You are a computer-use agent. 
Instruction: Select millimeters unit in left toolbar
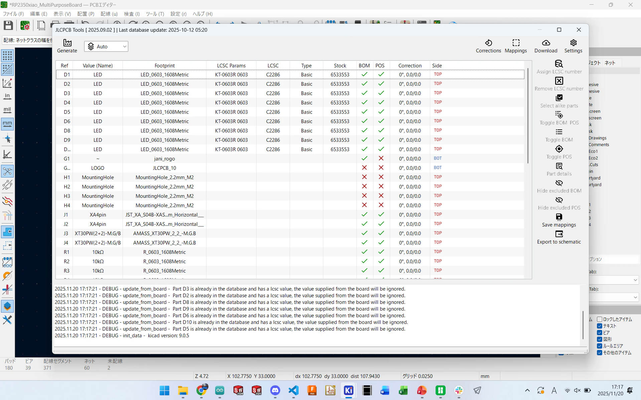tap(7, 124)
